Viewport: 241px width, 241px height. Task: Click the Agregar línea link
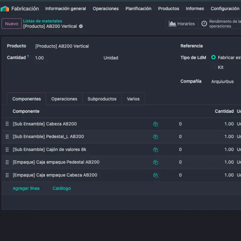point(26,188)
